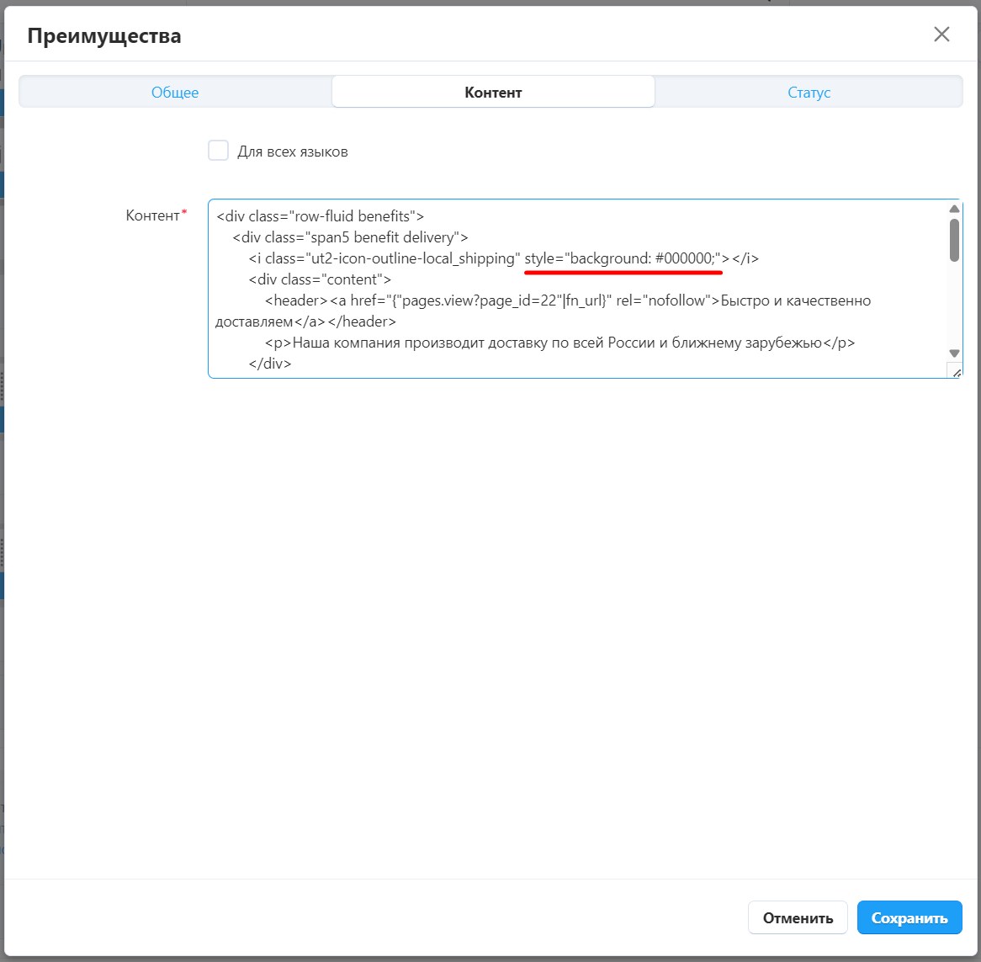
Task: Open the Статус tab
Action: click(809, 93)
